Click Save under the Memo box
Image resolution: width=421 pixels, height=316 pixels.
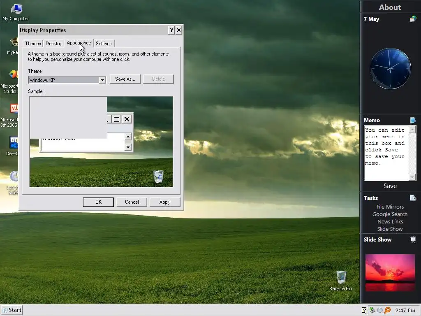click(390, 186)
